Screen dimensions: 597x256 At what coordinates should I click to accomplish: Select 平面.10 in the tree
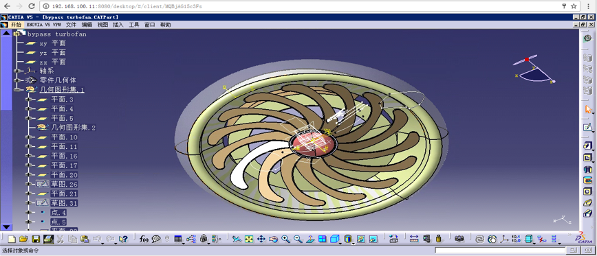pos(64,137)
